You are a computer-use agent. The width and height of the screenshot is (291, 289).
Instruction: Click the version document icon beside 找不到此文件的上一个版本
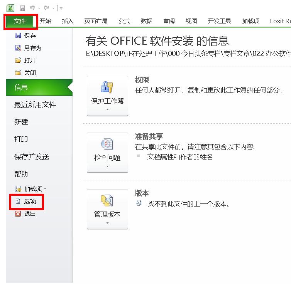139,203
